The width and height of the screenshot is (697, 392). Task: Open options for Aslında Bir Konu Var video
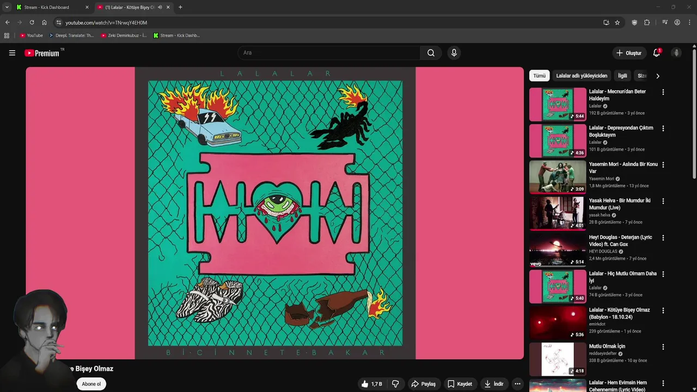(663, 165)
